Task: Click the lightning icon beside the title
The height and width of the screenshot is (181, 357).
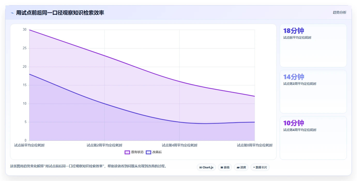Action: point(12,13)
